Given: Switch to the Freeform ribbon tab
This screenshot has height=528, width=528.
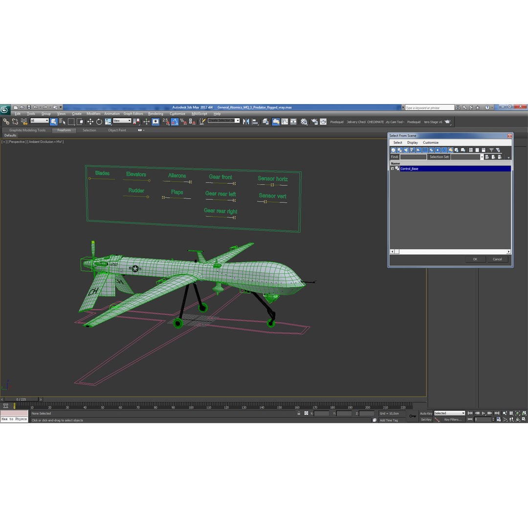Looking at the screenshot, I should pos(64,131).
